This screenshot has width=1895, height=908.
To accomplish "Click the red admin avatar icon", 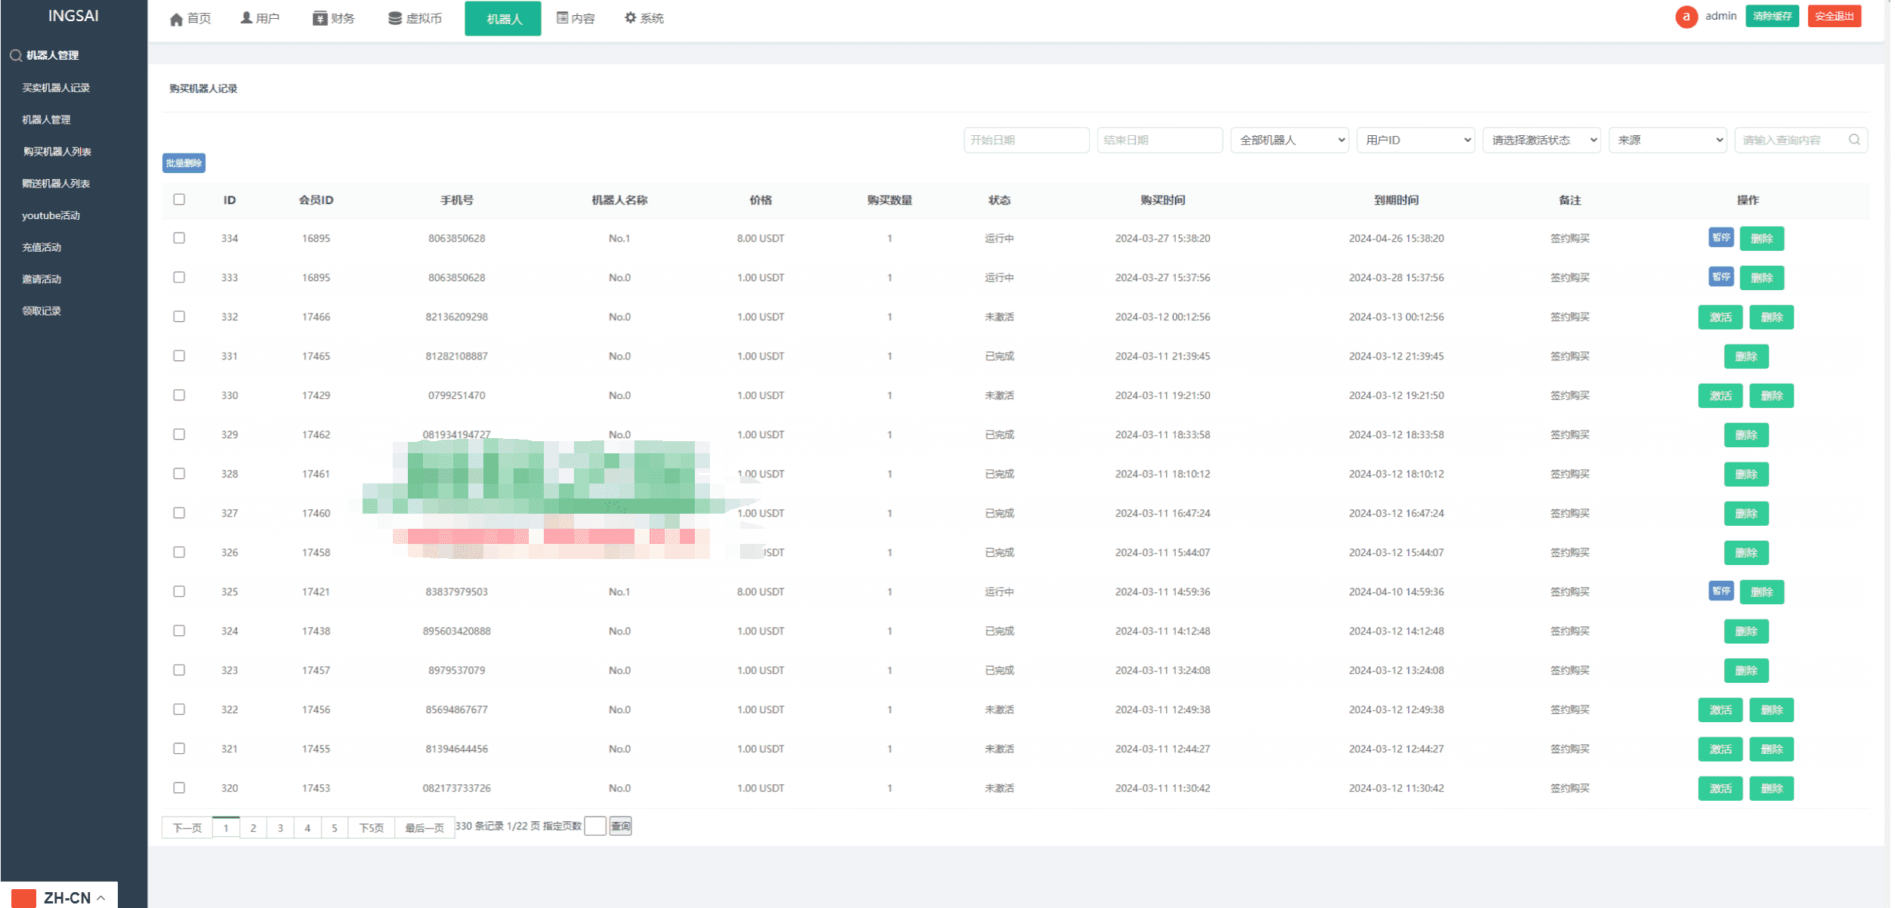I will (x=1685, y=17).
